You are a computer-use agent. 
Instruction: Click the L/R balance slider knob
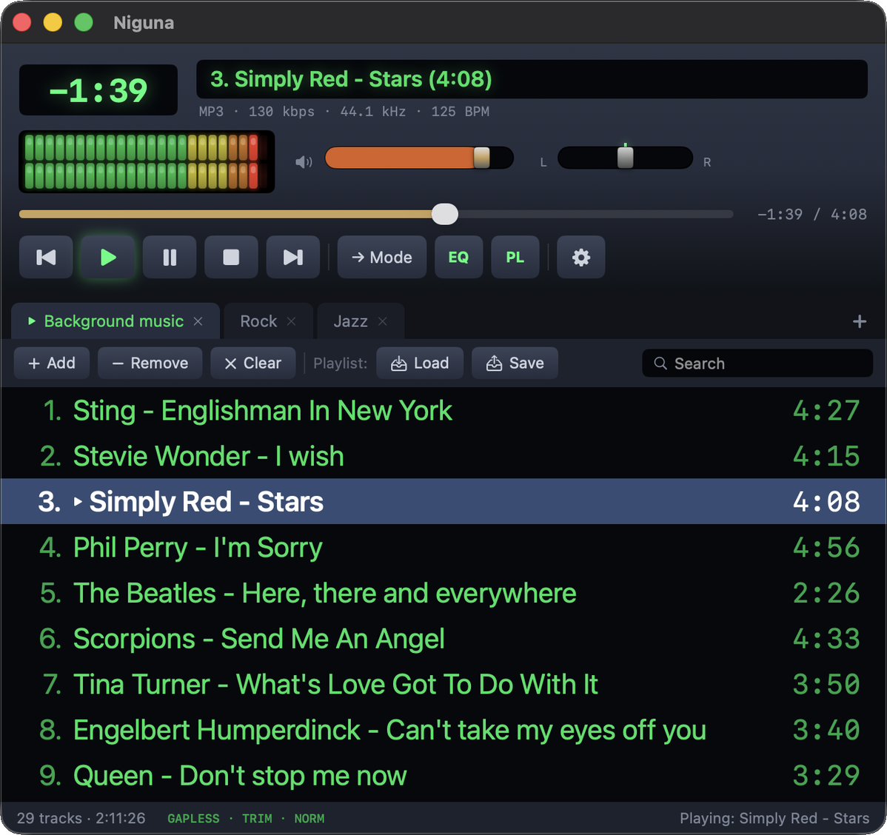point(625,157)
